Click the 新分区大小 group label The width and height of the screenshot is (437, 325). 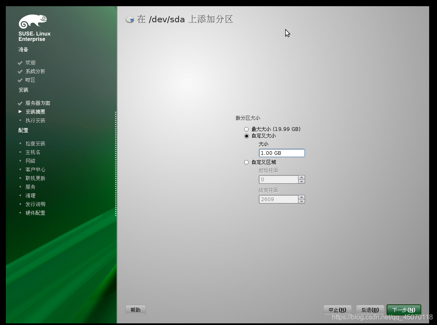click(248, 118)
